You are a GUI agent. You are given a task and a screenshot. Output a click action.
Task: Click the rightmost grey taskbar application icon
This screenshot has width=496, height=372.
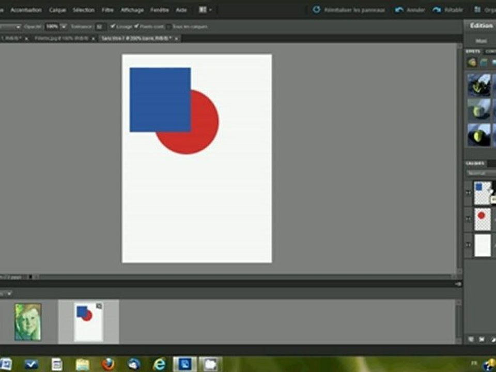[x=210, y=364]
